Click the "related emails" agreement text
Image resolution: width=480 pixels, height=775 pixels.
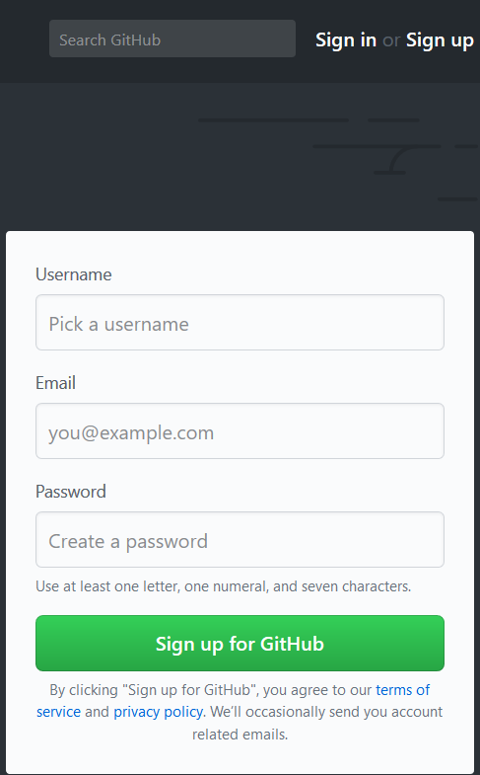tap(240, 735)
